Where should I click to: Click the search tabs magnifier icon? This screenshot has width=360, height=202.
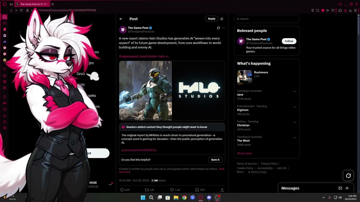coord(340,4)
